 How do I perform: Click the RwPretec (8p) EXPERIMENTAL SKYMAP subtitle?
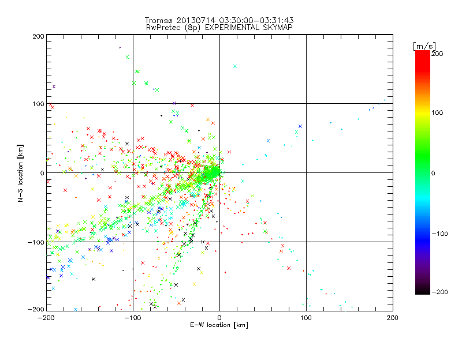coord(219,28)
